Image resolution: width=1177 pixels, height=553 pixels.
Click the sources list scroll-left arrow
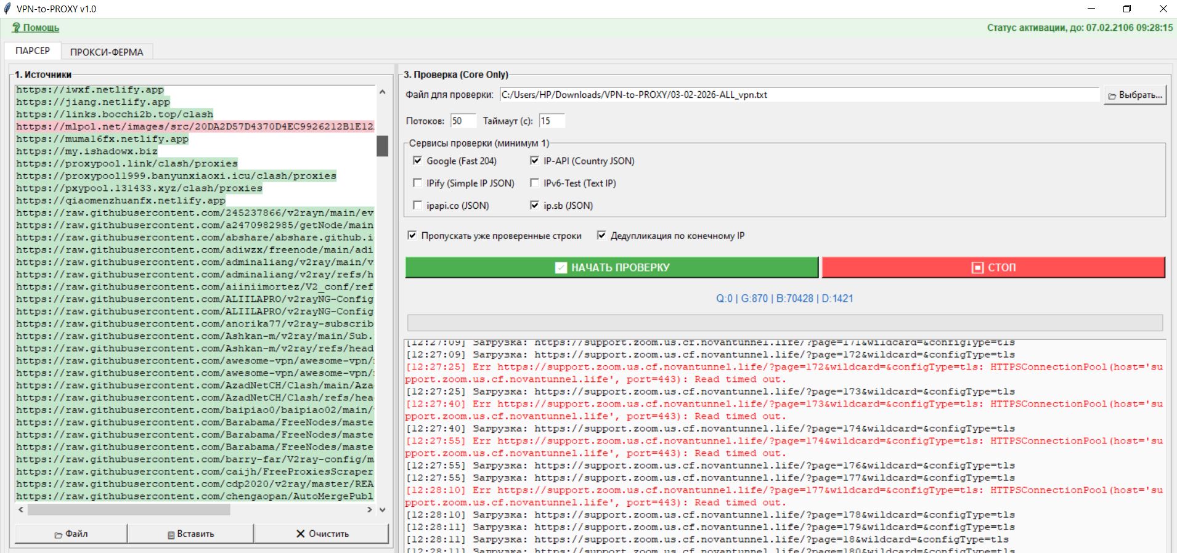(x=21, y=509)
